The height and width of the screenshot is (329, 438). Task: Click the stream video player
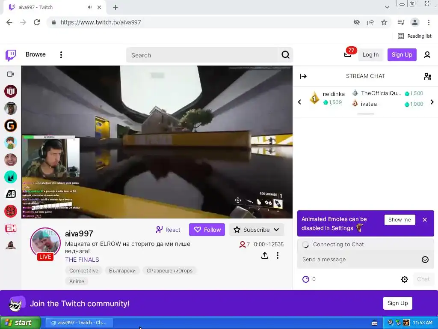157,142
